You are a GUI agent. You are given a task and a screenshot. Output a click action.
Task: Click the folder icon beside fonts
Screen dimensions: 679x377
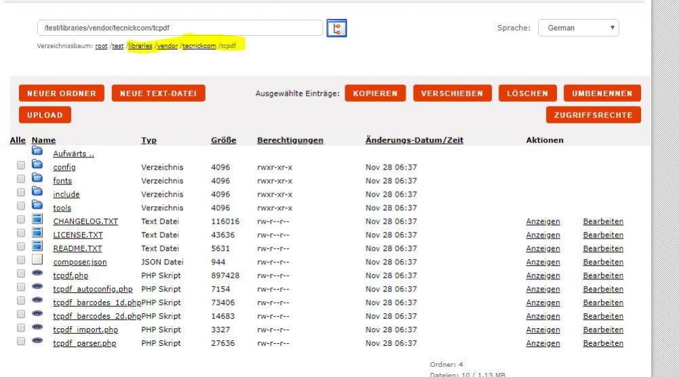click(x=37, y=180)
